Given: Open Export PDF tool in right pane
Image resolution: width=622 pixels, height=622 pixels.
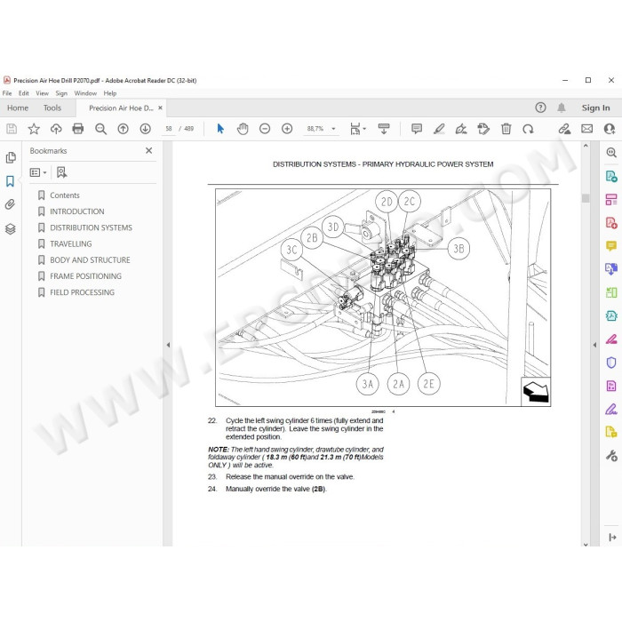Looking at the screenshot, I should click(611, 176).
